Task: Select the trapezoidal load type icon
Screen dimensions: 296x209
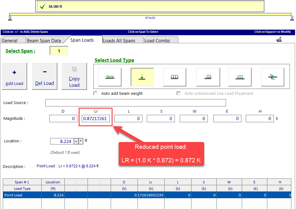Action: pyautogui.click(x=240, y=77)
